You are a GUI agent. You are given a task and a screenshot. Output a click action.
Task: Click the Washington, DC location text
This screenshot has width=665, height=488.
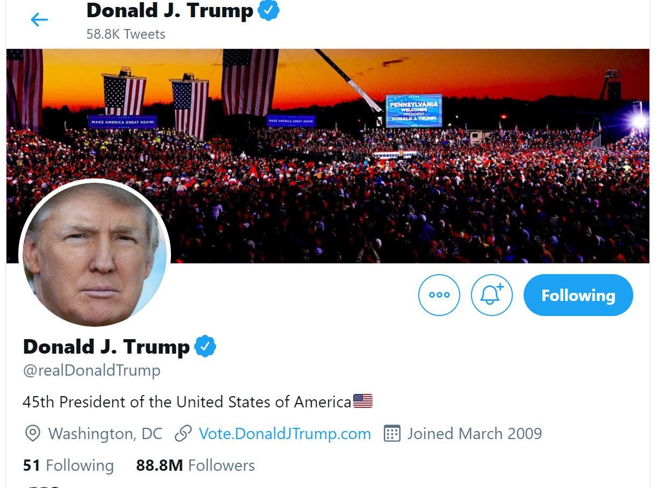(105, 434)
